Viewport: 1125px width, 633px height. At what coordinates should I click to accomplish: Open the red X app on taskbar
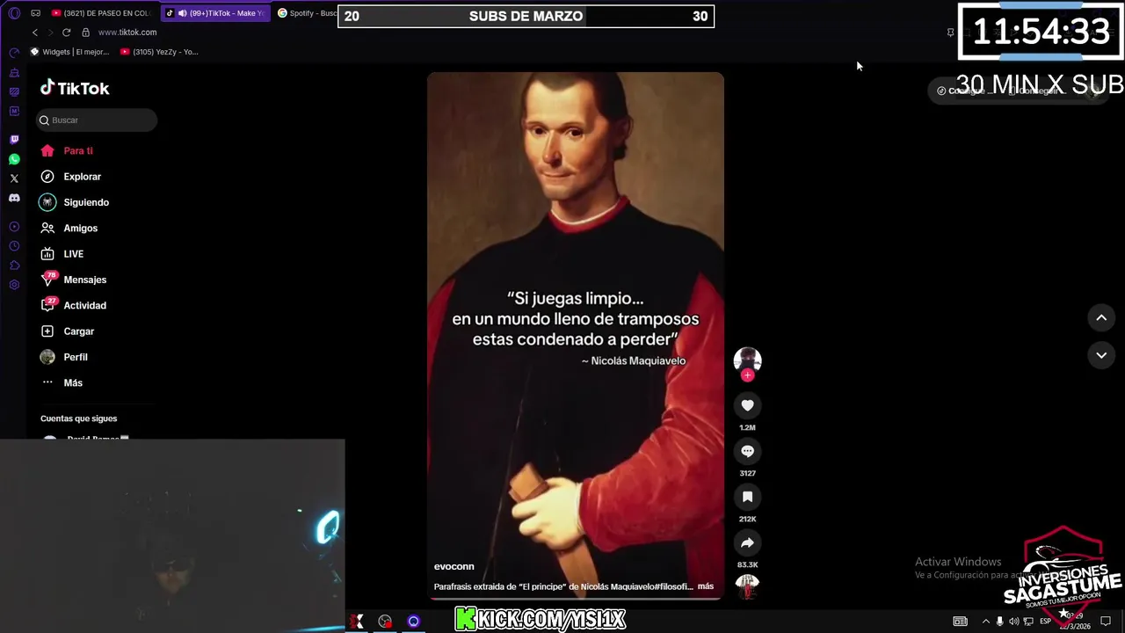click(x=357, y=622)
